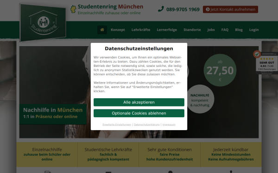Go to Lernerfolge in navigation

[167, 30]
